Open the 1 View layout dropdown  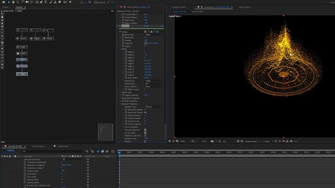click(268, 141)
